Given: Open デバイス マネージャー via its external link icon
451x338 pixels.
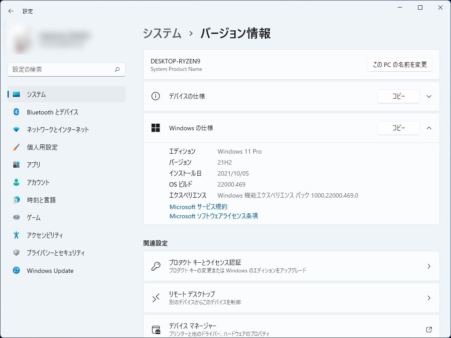Looking at the screenshot, I should pos(429,329).
